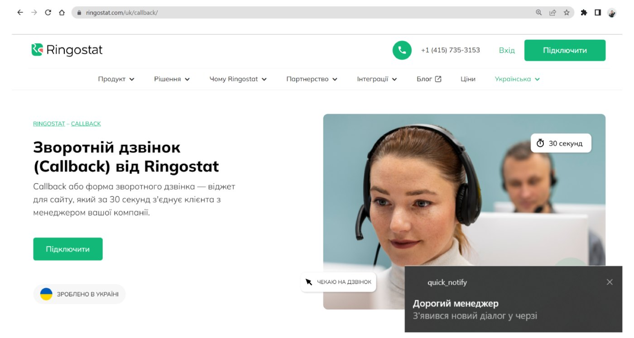
Task: Follow the CALLBACK breadcrumb link
Action: 86,124
